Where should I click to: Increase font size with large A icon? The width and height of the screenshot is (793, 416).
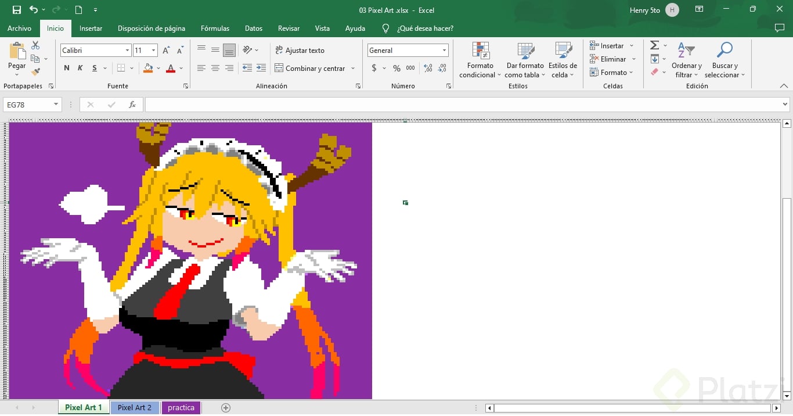pos(167,51)
